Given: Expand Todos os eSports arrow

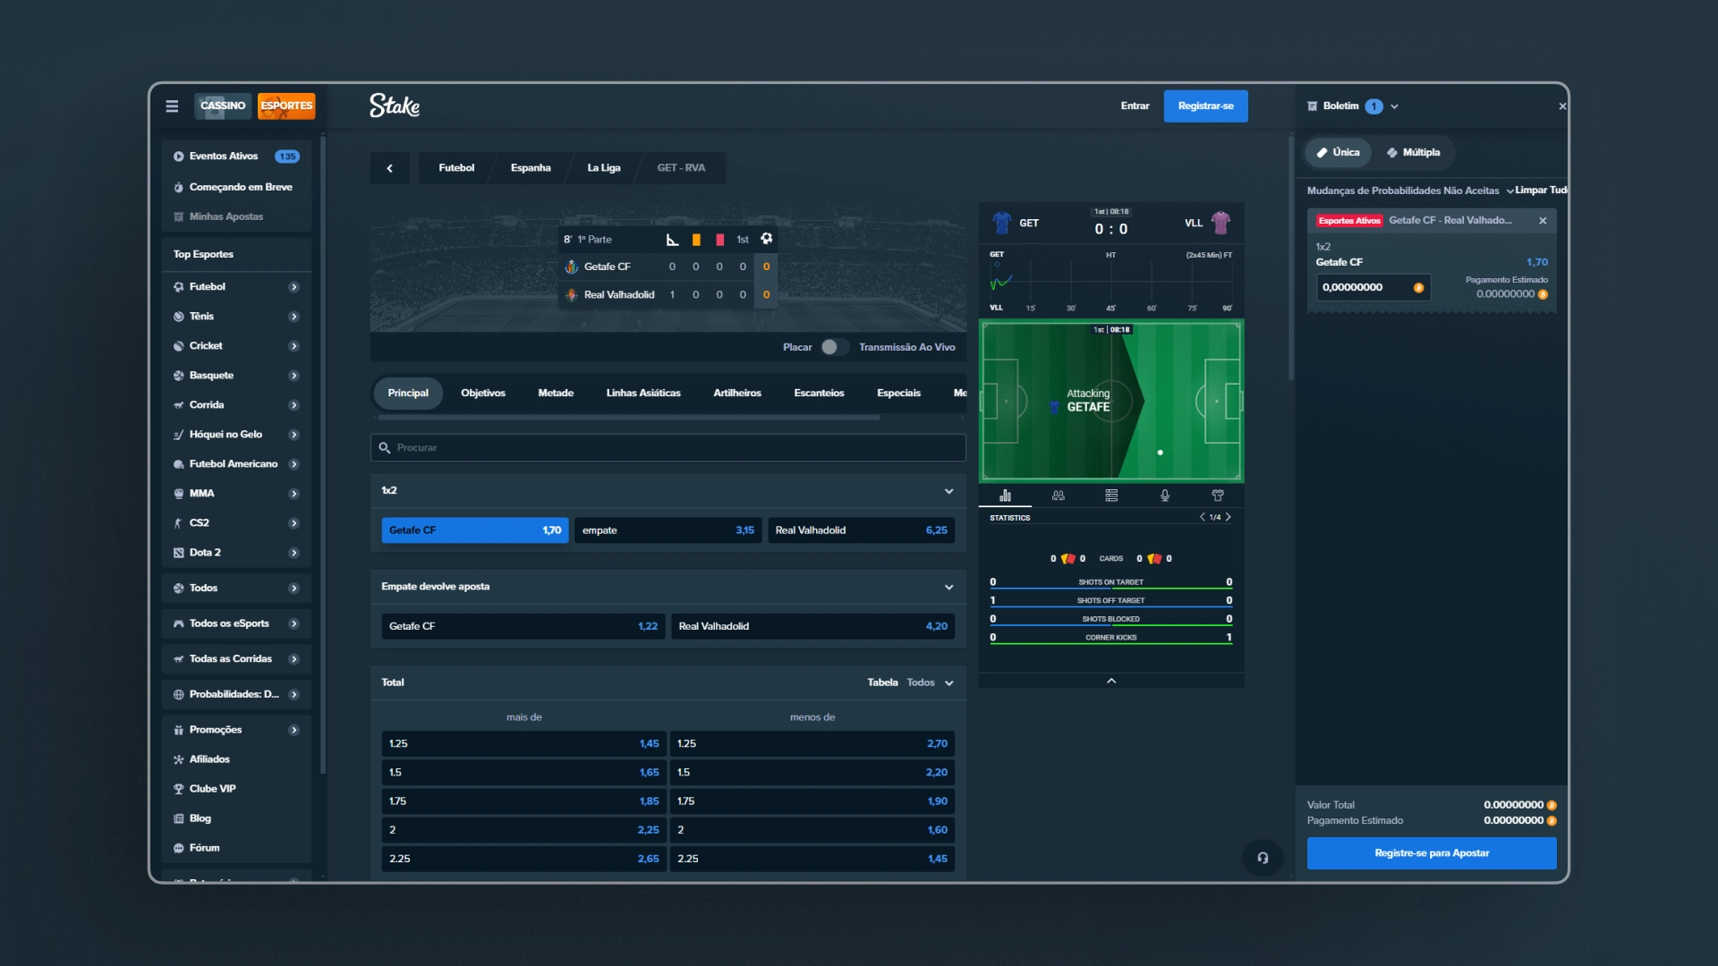Looking at the screenshot, I should (293, 624).
